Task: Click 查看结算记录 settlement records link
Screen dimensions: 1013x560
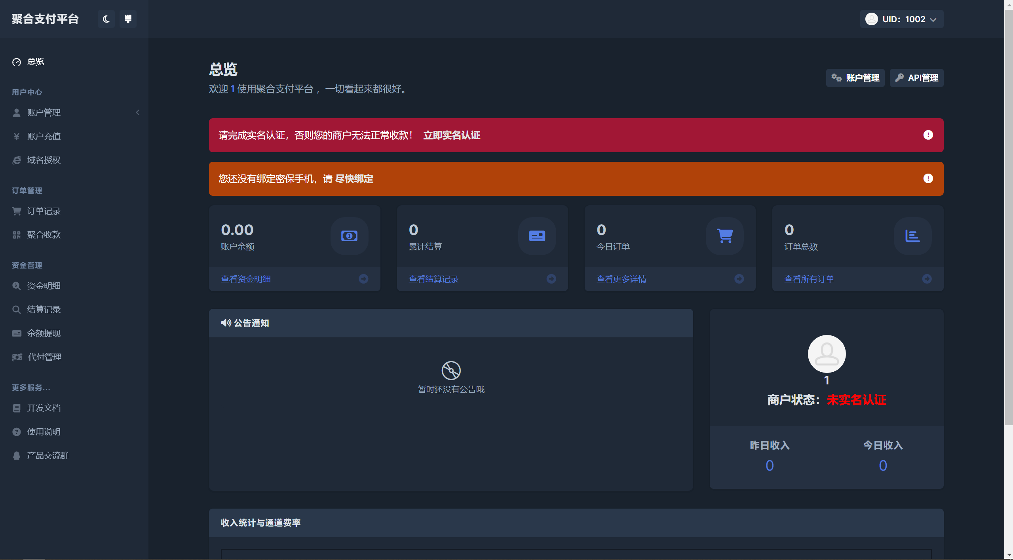Action: click(433, 279)
